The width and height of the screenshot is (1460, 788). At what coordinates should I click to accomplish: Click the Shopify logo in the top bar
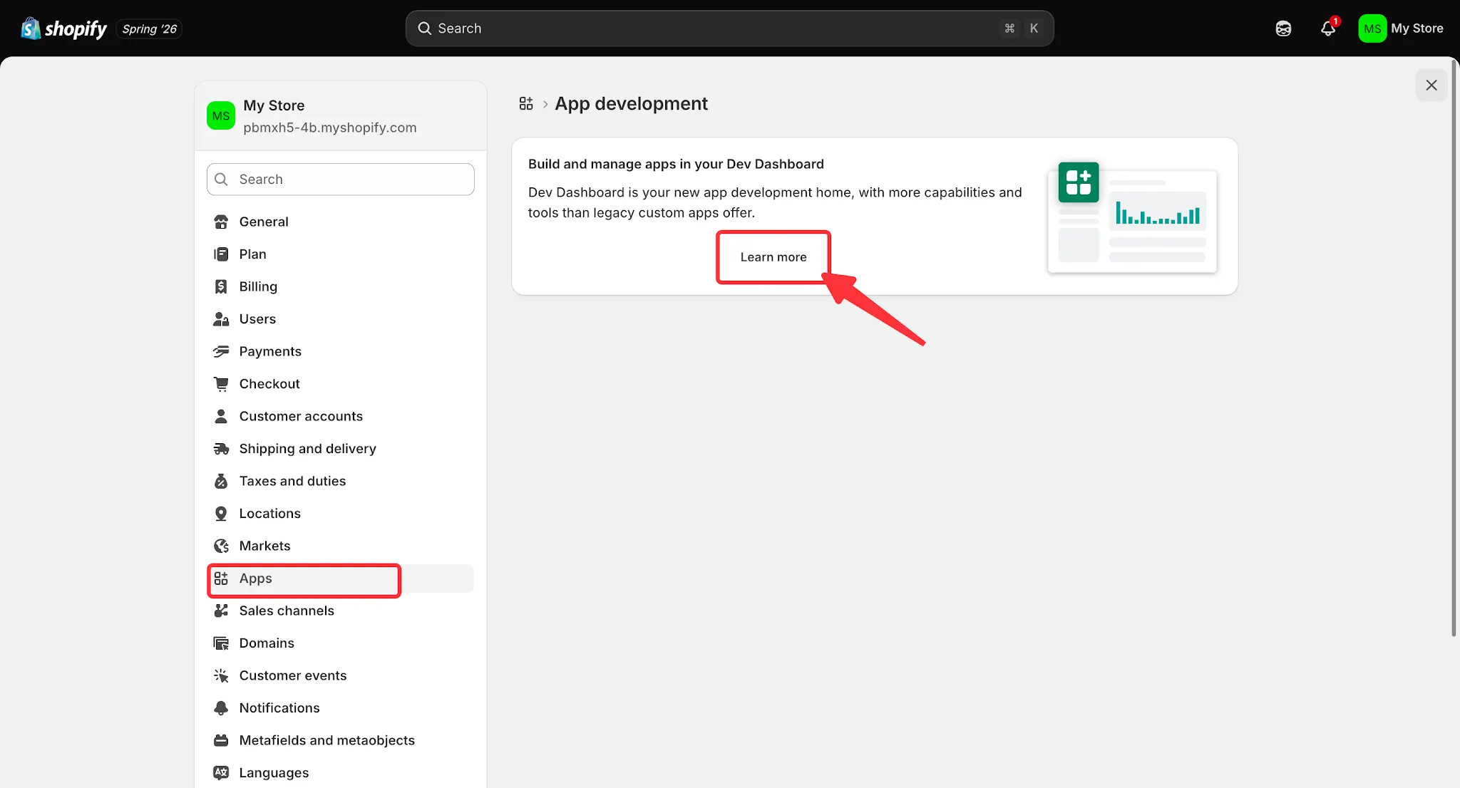pyautogui.click(x=64, y=28)
